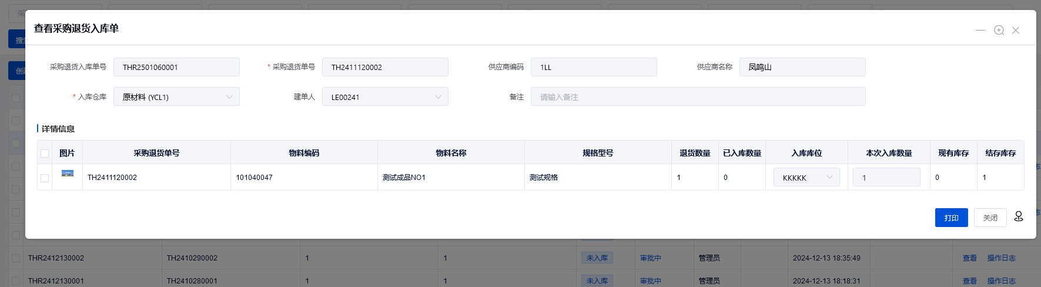Screen dimensions: 1041x287
Task: Click the 本次入库数量 quantity input
Action: click(x=886, y=177)
